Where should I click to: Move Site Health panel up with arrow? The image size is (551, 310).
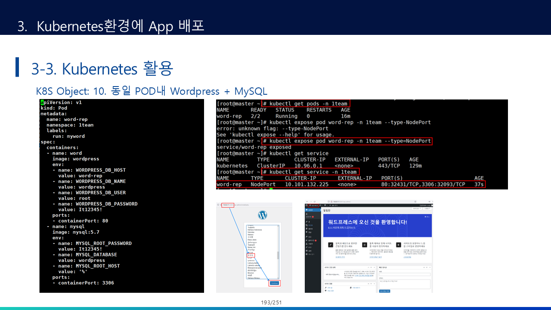pyautogui.click(x=368, y=267)
